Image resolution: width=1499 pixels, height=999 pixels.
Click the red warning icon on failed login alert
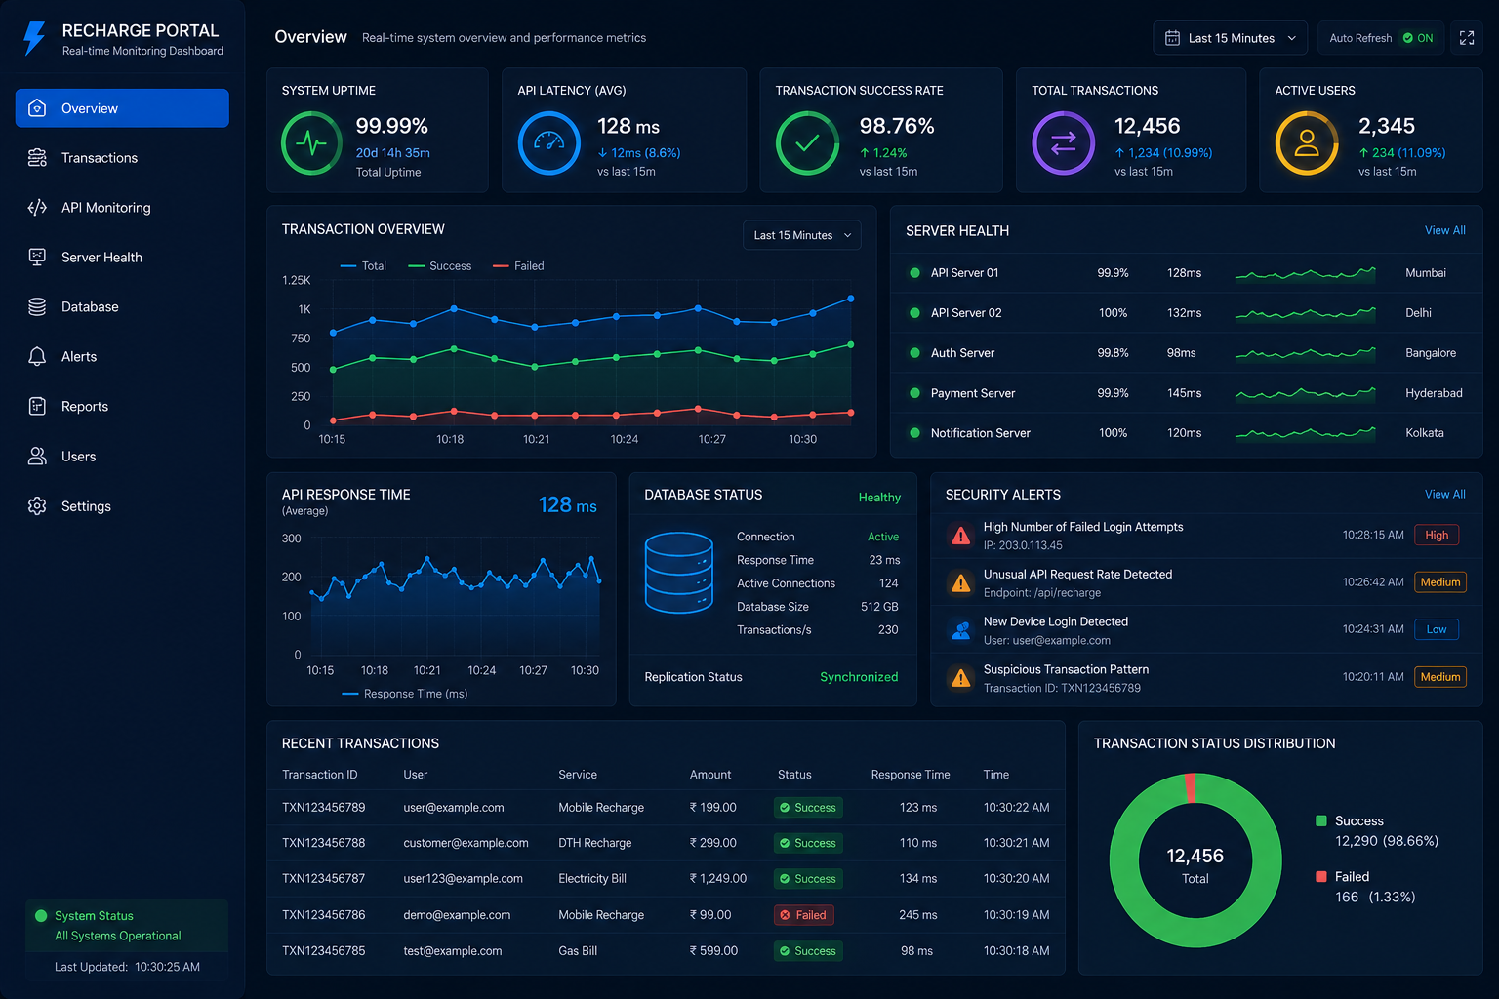point(961,536)
